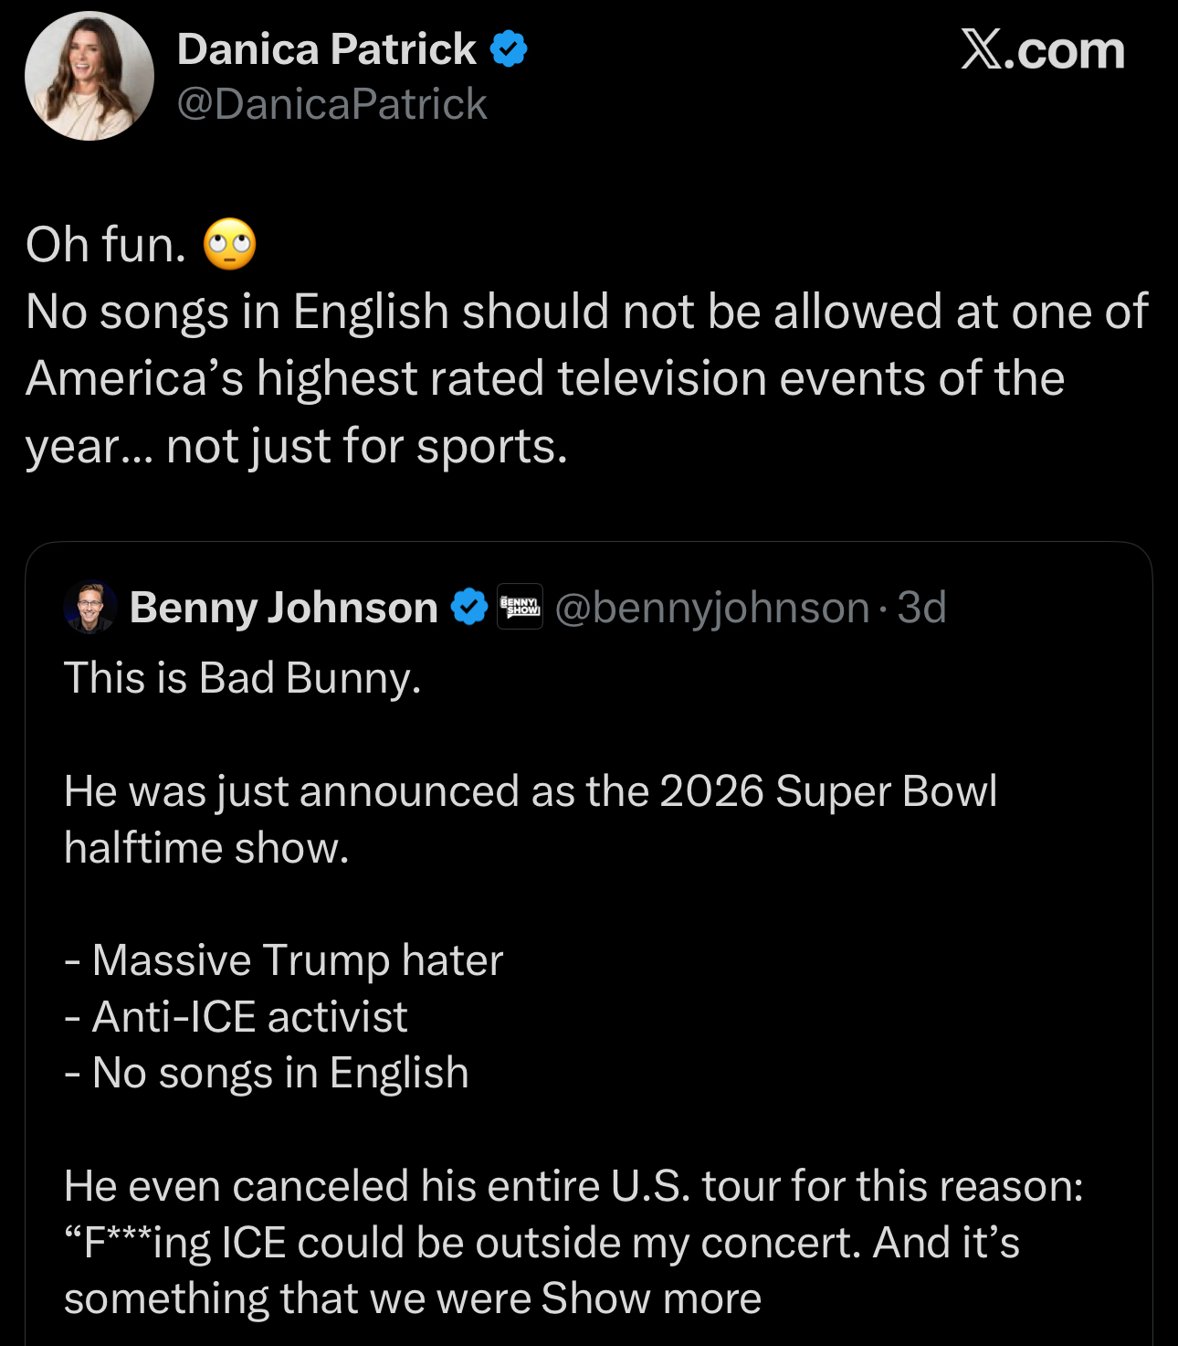Open Danica Patrick's profile picture
Image resolution: width=1178 pixels, height=1346 pixels.
pyautogui.click(x=89, y=76)
